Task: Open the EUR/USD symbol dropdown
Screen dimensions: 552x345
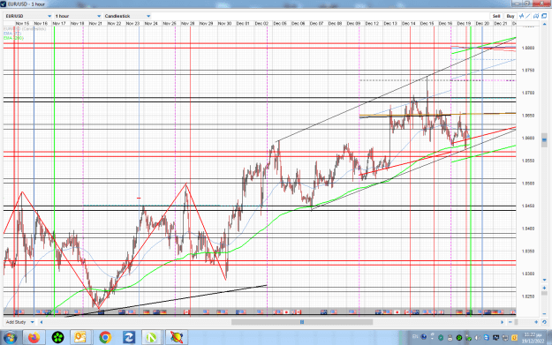Action: pos(28,16)
